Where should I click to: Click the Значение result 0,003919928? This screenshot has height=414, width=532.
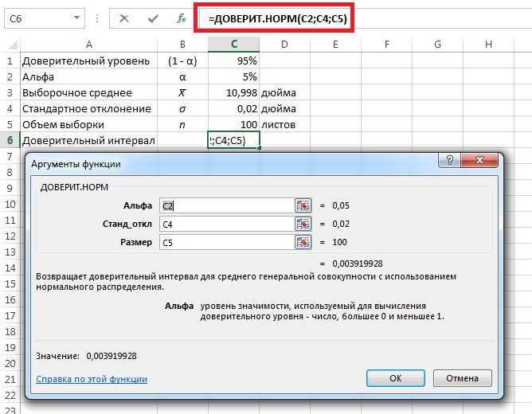point(111,356)
